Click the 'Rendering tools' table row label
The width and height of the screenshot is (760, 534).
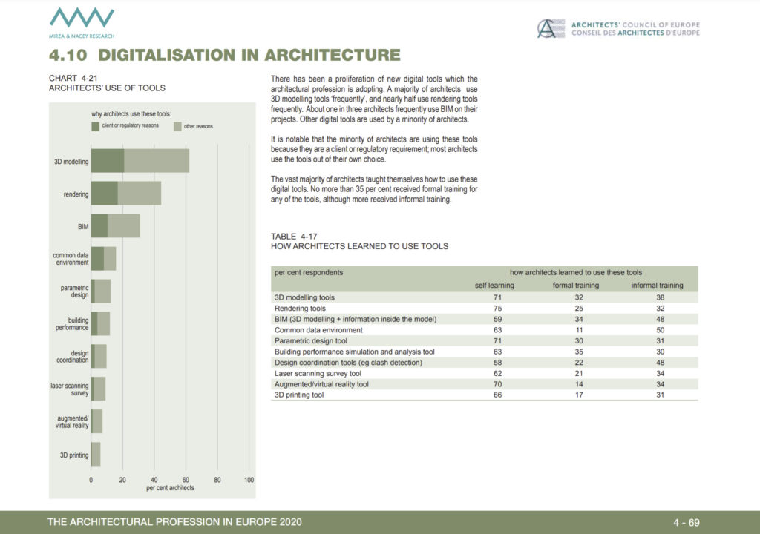[x=300, y=309]
